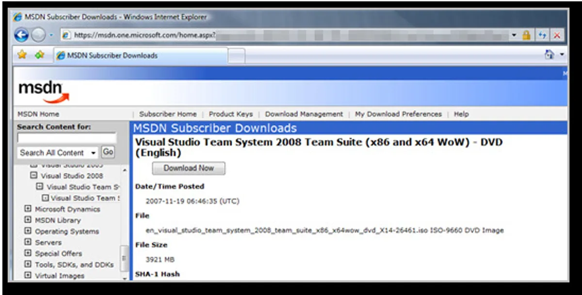Click the Home toolbar icon
Image resolution: width=582 pixels, height=295 pixels.
click(550, 55)
